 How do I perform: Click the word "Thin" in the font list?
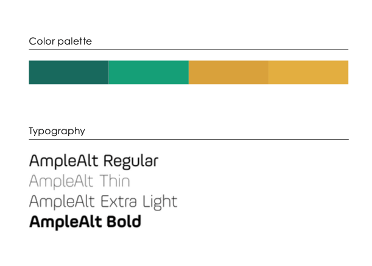[x=115, y=181]
